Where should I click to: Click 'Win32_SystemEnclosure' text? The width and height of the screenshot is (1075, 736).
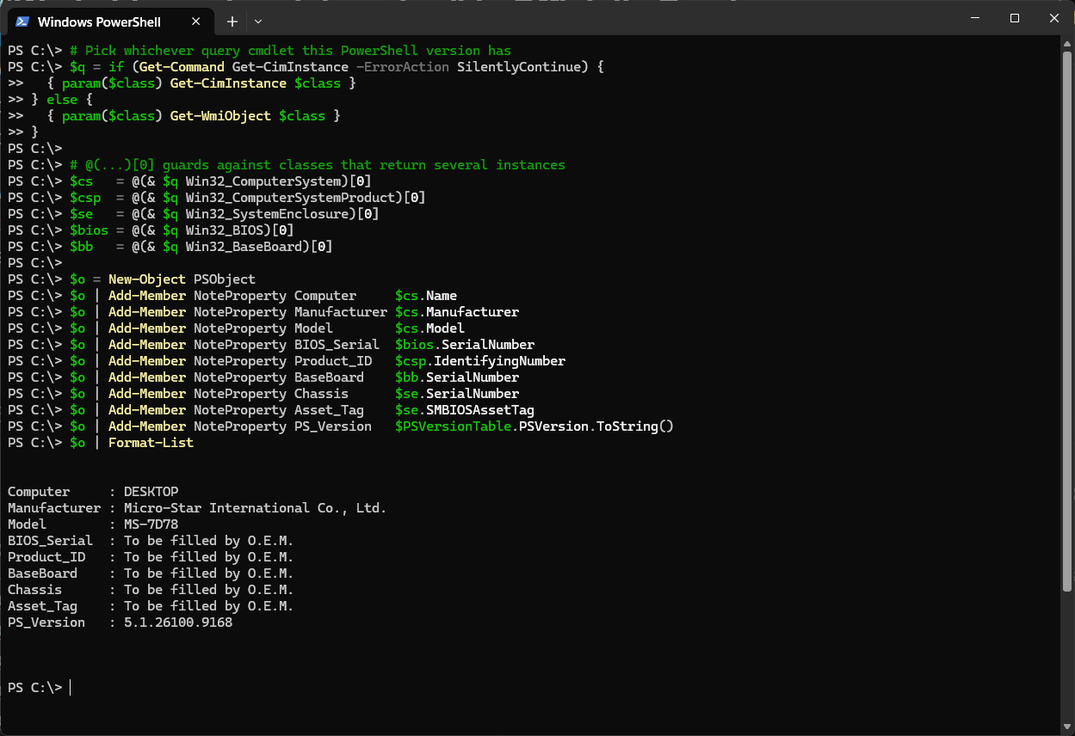click(267, 214)
